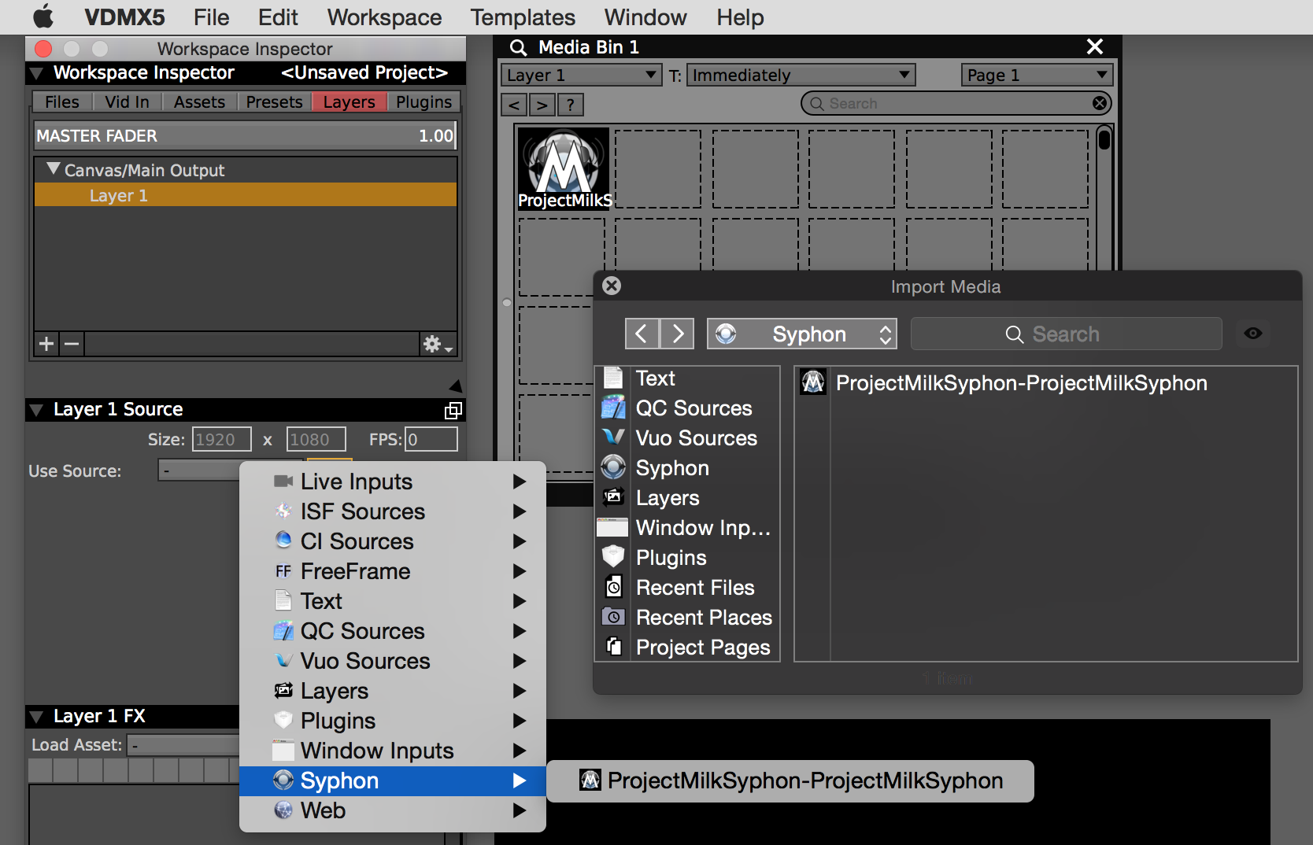This screenshot has height=845, width=1313.
Task: Click the FPS input field
Action: coord(431,439)
